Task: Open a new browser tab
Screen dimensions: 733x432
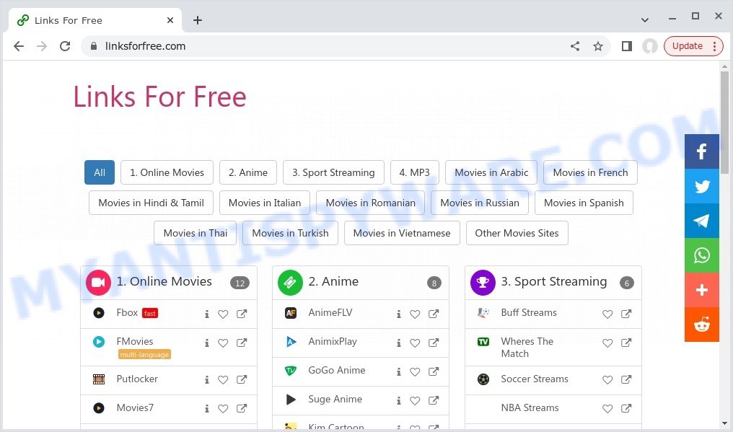Action: [198, 20]
